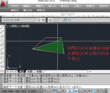Switch to the 模型 tab
Screen dimensions: 110x93
pyautogui.click(x=22, y=72)
